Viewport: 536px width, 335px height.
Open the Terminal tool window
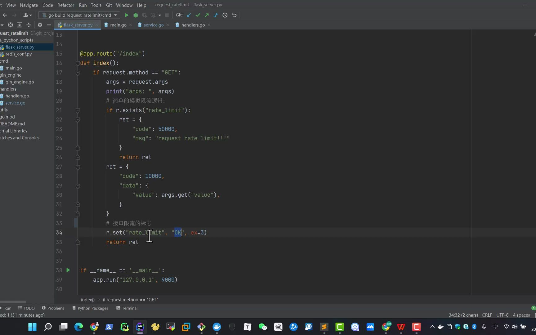coord(127,308)
